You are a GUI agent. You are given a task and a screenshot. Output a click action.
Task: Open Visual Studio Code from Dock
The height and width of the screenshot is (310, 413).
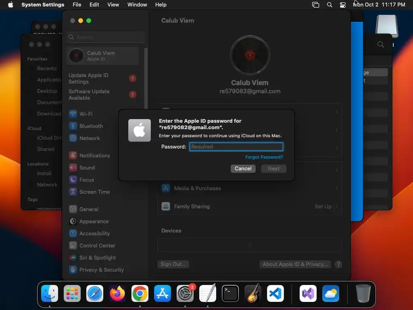pyautogui.click(x=275, y=293)
